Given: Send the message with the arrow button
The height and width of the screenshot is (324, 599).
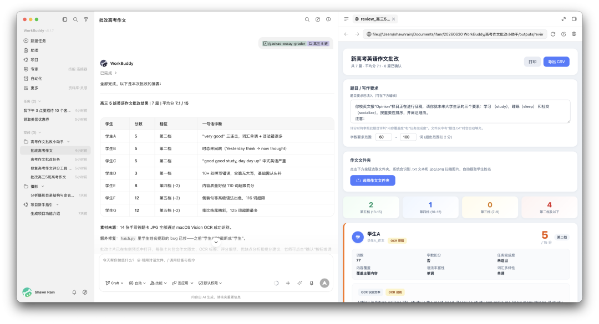Looking at the screenshot, I should coord(324,283).
